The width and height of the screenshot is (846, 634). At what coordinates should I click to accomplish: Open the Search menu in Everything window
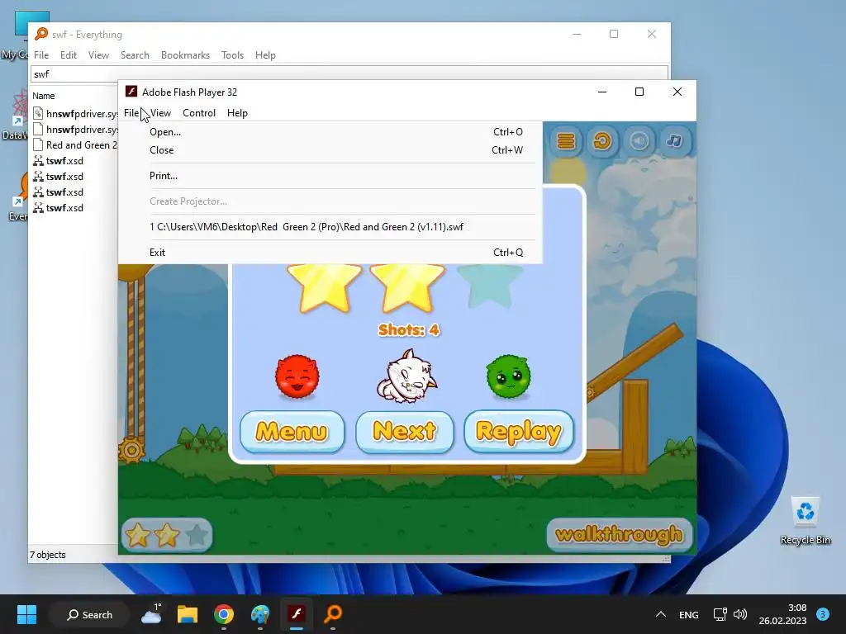tap(135, 55)
